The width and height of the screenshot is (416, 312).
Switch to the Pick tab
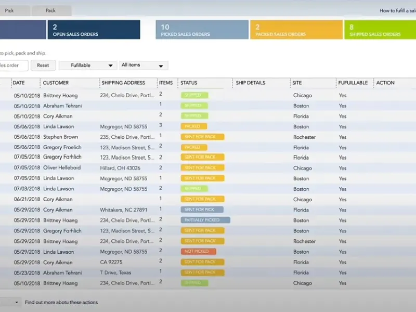click(9, 10)
